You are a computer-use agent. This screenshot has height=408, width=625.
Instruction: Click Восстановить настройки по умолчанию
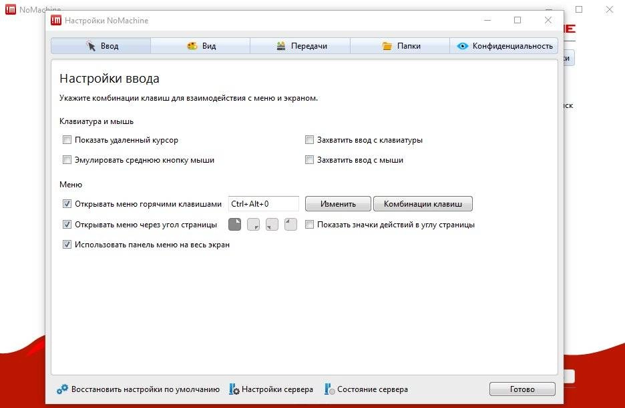tap(138, 389)
